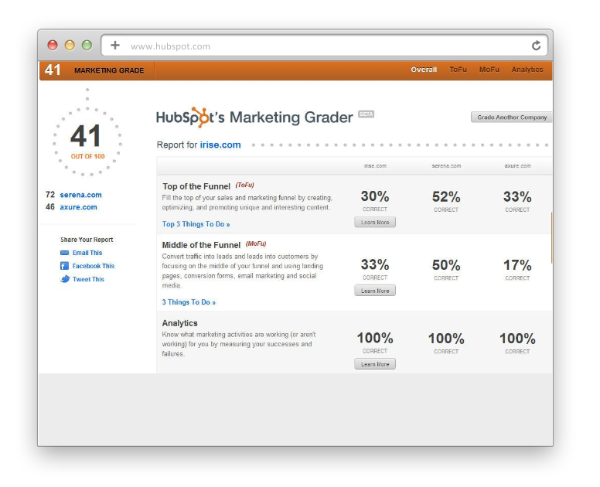Switch to the Overall tab
The image size is (600, 487).
tap(424, 70)
